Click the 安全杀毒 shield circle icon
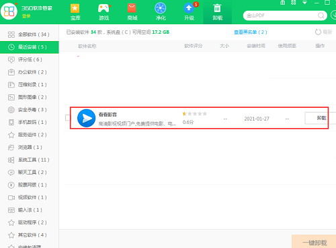336x248 pixels. [11, 110]
